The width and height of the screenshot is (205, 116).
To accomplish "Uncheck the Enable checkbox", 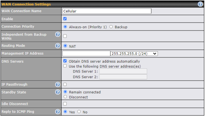I will coord(65,19).
